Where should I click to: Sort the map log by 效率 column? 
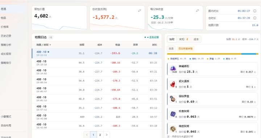(136, 45)
